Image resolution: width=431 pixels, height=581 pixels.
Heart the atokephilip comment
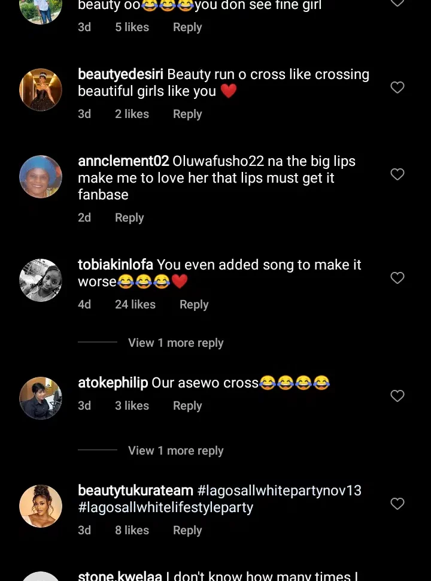(397, 396)
